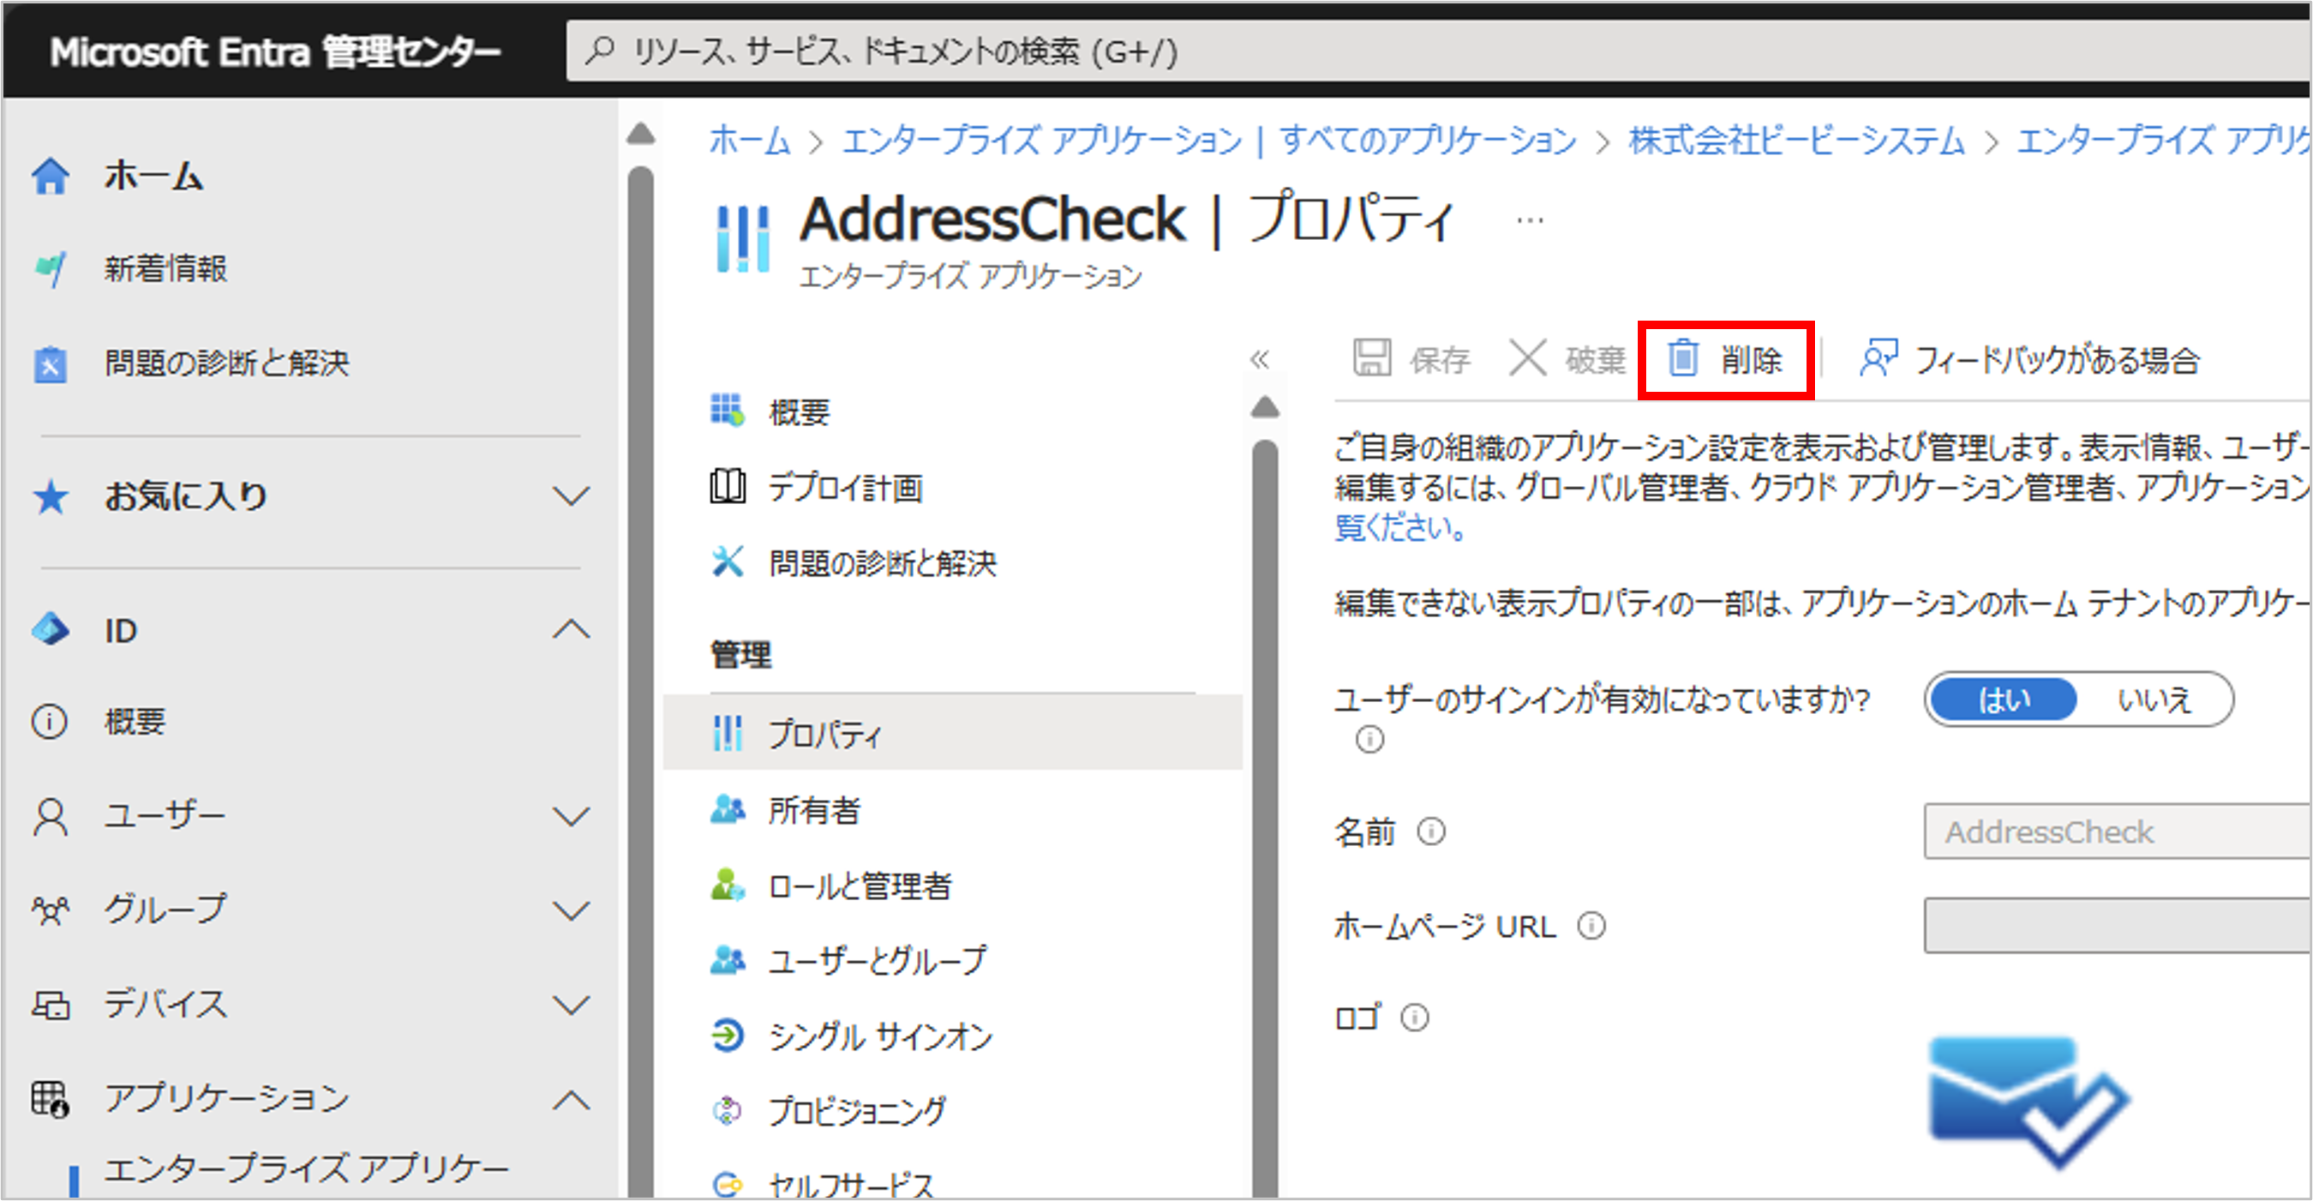
Task: Click the info icon beside ホームページ URL
Action: (x=1591, y=925)
